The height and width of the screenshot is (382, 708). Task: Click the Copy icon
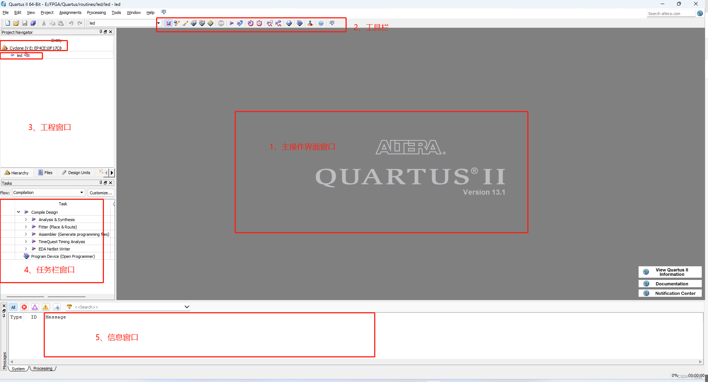pyautogui.click(x=52, y=23)
